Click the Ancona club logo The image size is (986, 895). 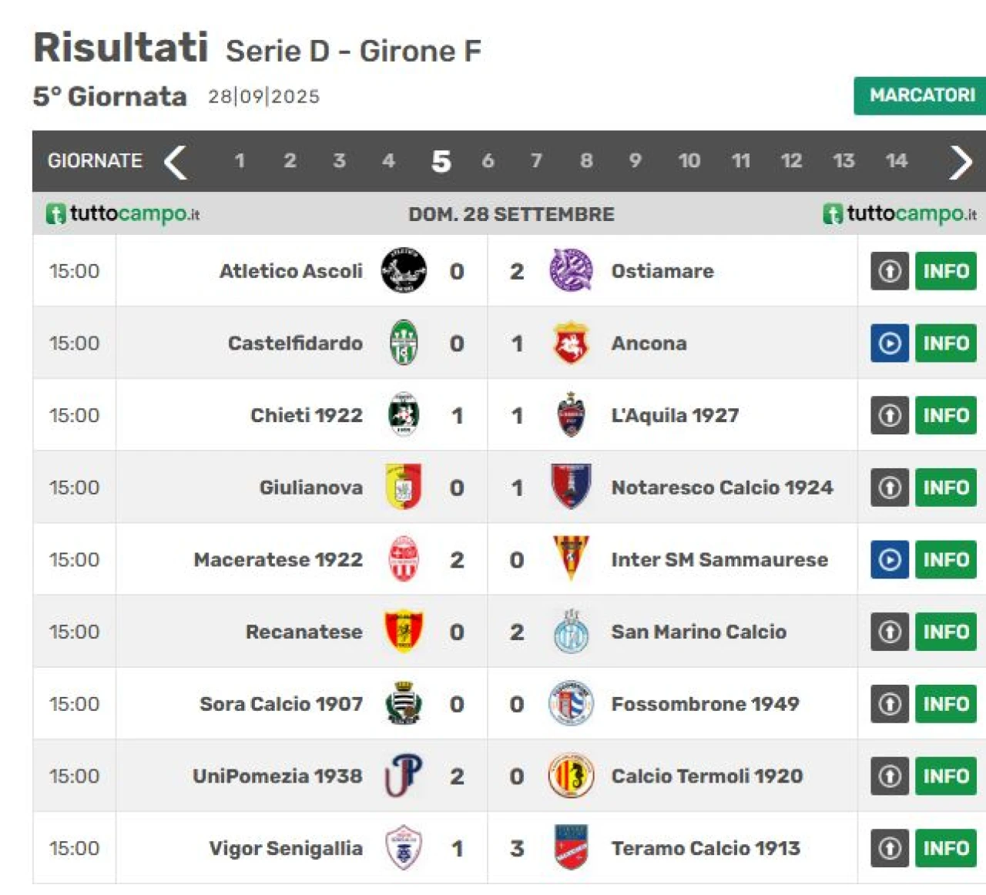click(571, 344)
